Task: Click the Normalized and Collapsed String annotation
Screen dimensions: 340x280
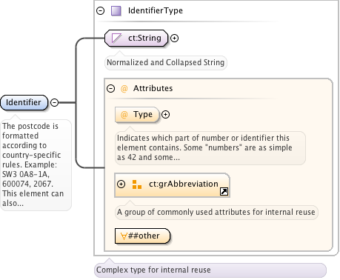Action: [165, 62]
